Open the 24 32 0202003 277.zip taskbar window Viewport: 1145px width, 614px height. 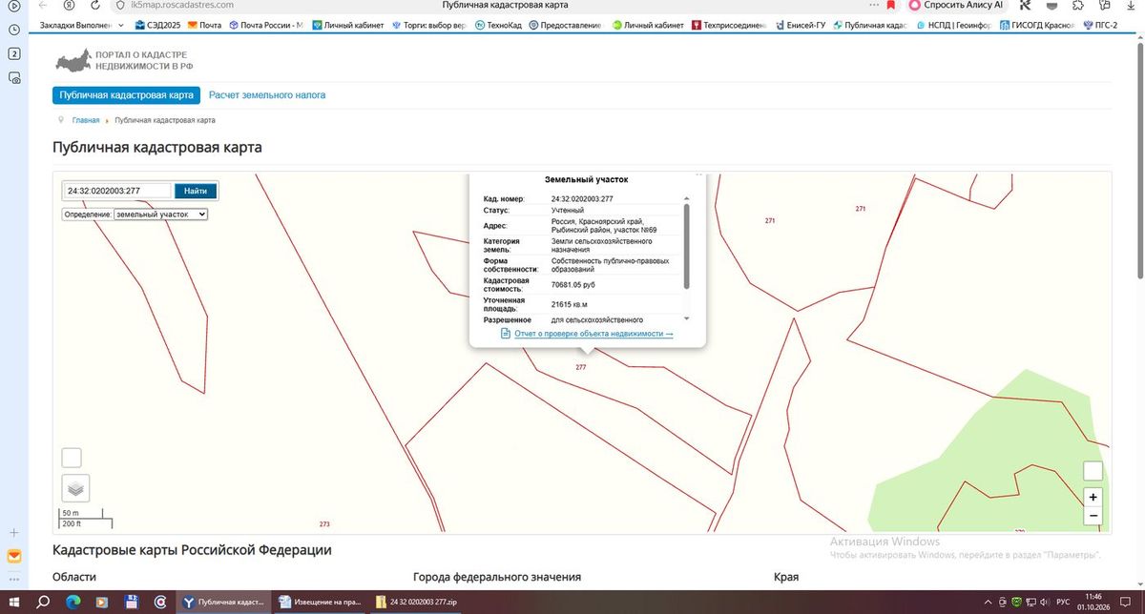point(418,603)
